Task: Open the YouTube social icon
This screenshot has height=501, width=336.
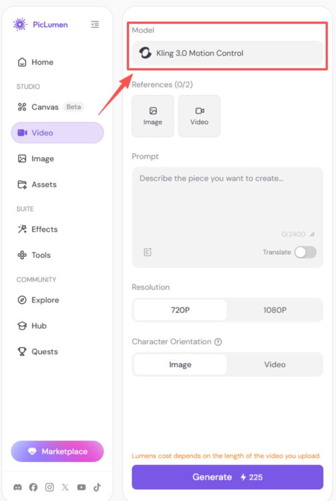Action: coord(81,487)
